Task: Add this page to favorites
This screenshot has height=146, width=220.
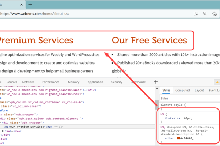Action: click(214, 14)
